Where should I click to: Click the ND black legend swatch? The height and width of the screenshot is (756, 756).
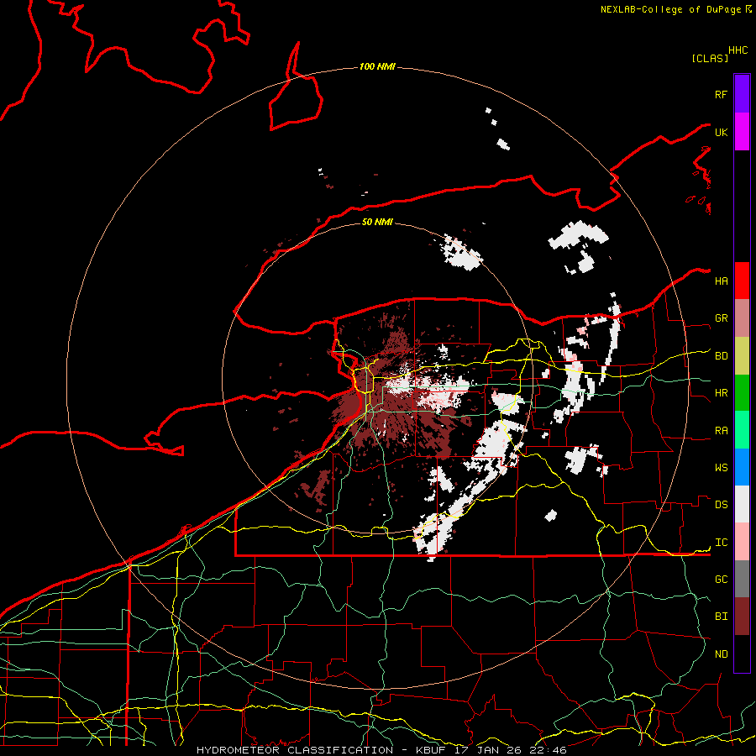pos(742,654)
